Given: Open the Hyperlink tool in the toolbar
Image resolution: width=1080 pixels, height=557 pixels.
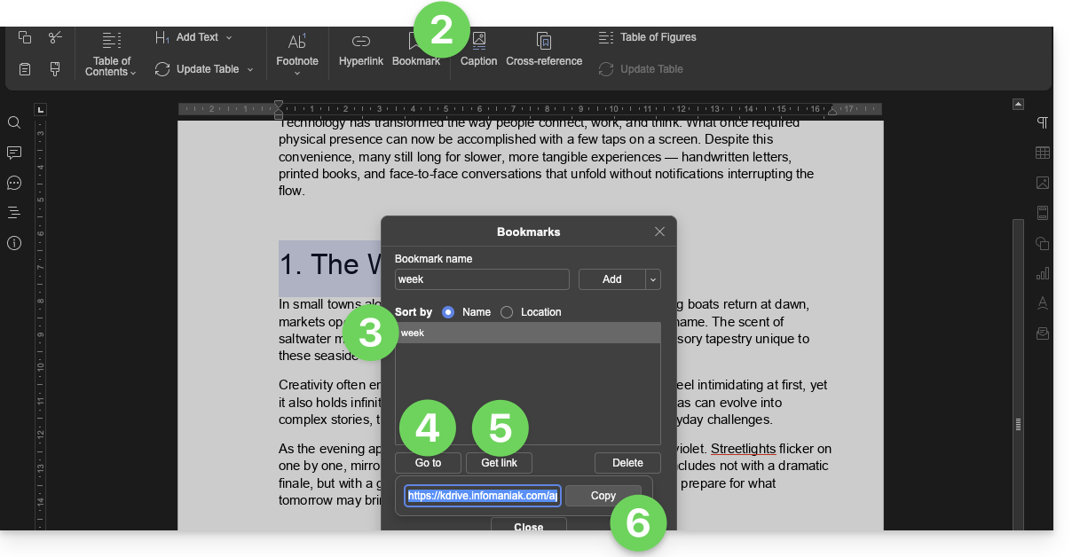Looking at the screenshot, I should click(360, 50).
